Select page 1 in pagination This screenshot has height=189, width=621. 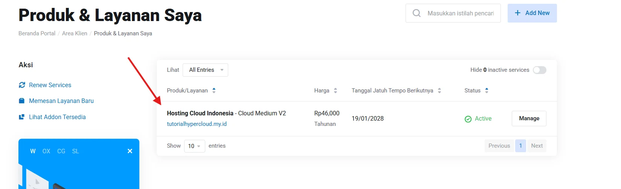click(x=520, y=146)
